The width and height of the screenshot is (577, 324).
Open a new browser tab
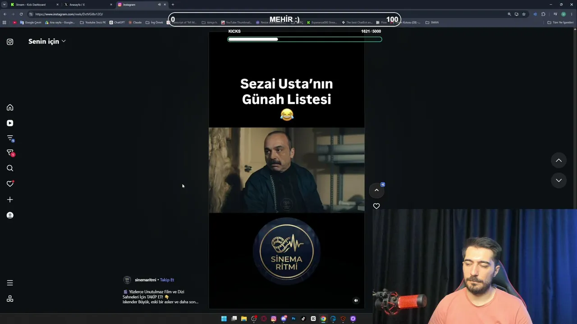click(173, 4)
